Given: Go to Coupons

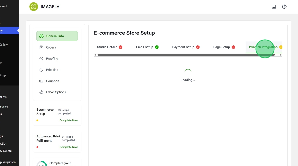Looking at the screenshot, I should (x=57, y=81).
